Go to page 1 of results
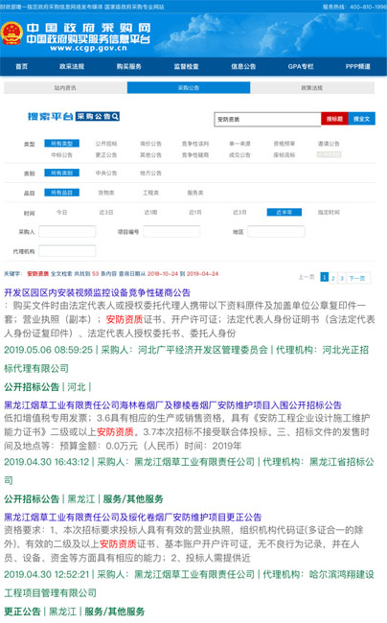This screenshot has width=387, height=623. tap(325, 277)
